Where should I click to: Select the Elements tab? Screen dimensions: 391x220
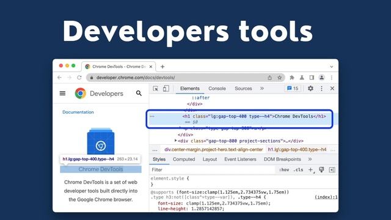tap(190, 88)
